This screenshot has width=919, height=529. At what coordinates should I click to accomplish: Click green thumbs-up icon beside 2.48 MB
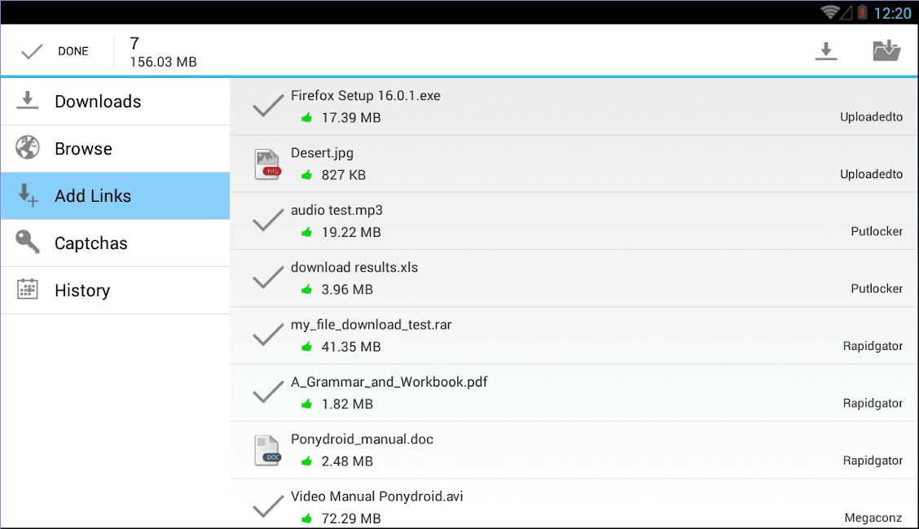click(306, 461)
